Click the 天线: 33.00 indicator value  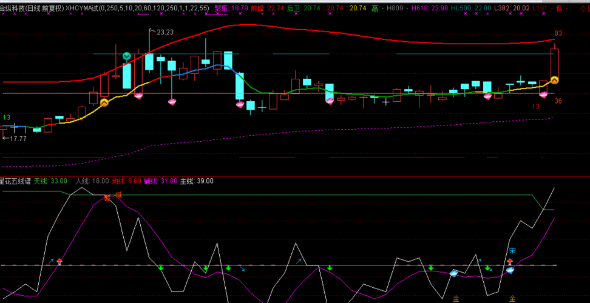(x=50, y=181)
